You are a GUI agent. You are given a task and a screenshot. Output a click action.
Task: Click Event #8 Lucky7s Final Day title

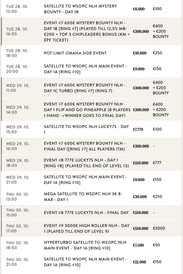tap(86, 213)
